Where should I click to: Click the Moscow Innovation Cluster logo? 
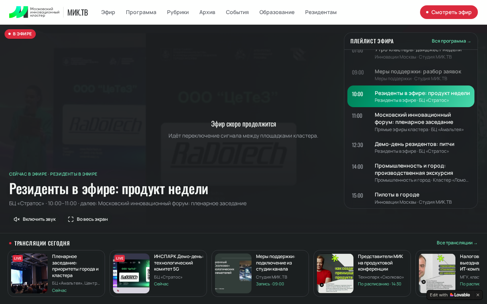[34, 12]
